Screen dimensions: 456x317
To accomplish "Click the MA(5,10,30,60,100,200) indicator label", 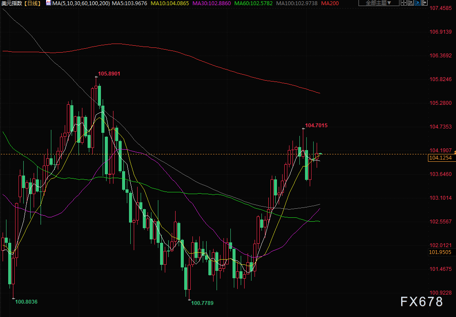I will (x=81, y=3).
